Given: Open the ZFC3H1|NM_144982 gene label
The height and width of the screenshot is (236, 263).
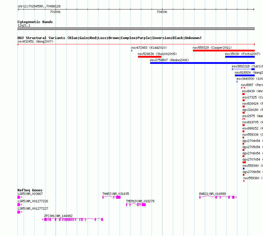Looking at the screenshot, I should [59, 216].
